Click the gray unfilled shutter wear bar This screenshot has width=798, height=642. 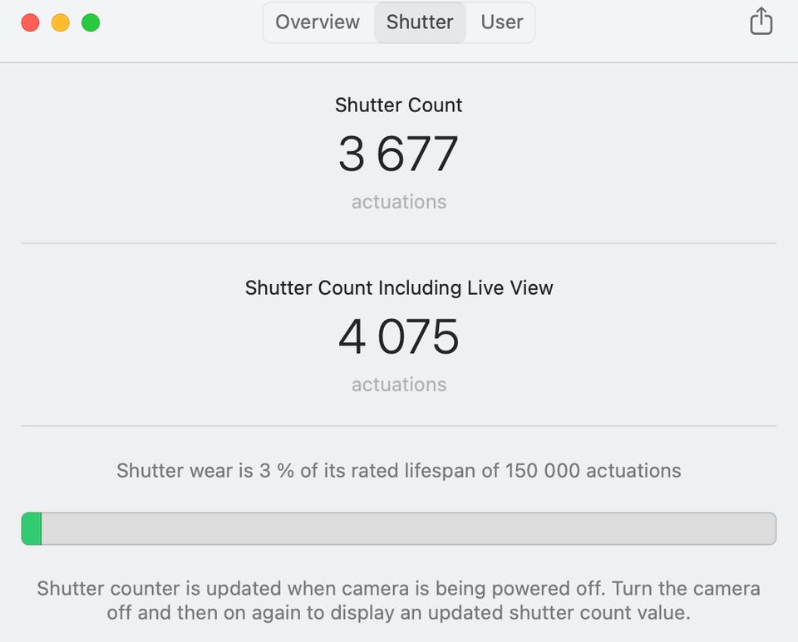click(x=407, y=529)
